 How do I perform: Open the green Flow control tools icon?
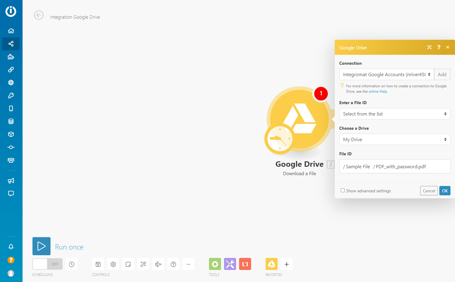coord(215,264)
